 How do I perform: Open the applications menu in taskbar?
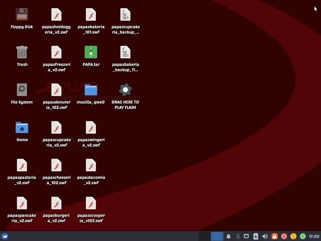click(x=4, y=236)
